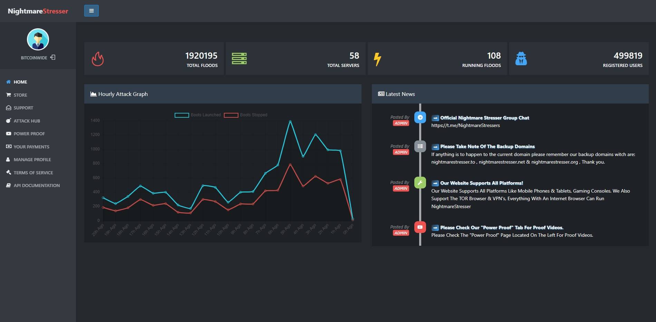Screen dimensions: 656x322
Task: Click the backup domains paragraph text
Action: click(533, 158)
